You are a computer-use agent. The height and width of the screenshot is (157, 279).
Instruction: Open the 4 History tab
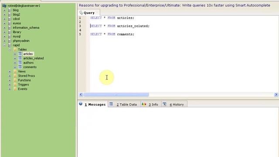[x=174, y=104]
